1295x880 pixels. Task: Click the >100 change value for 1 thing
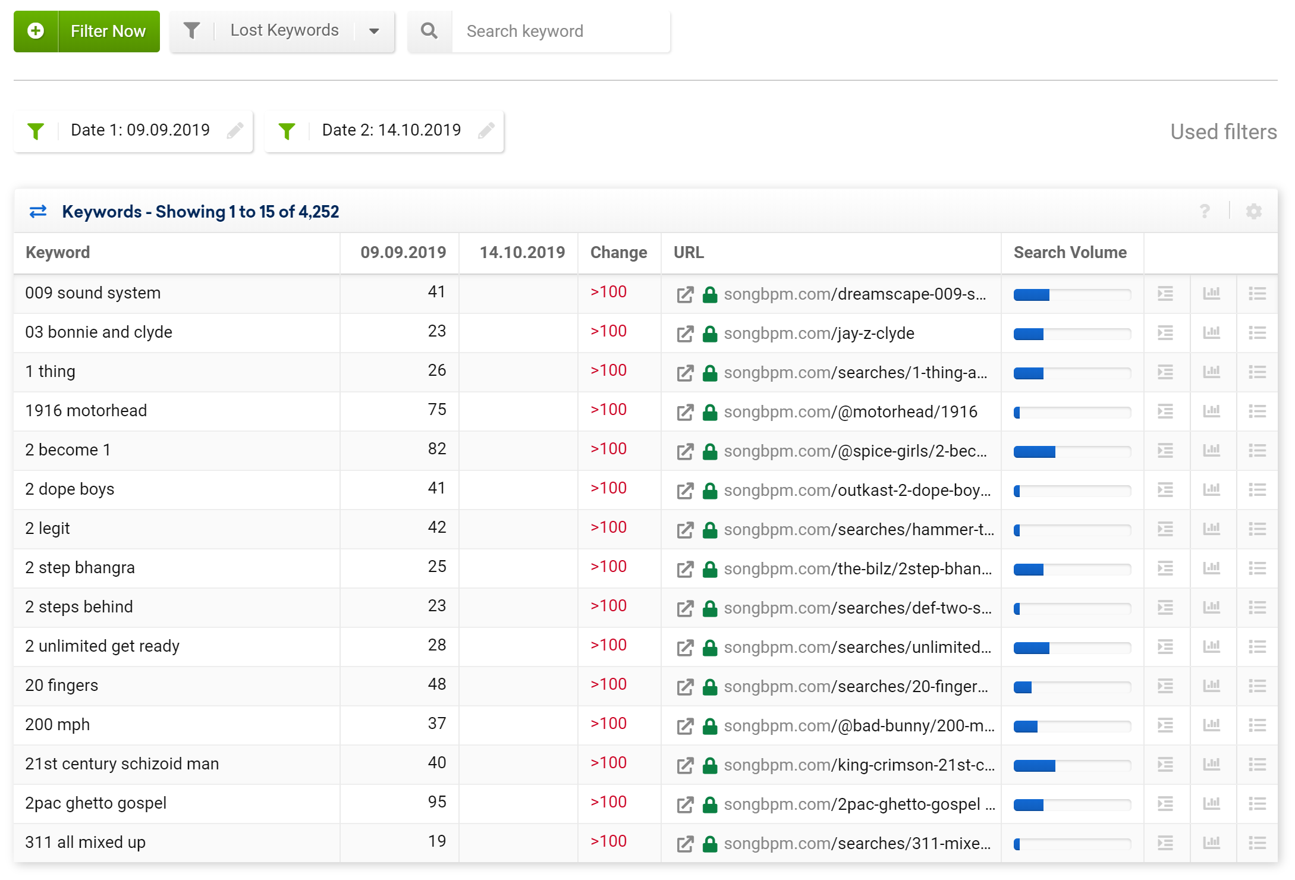[608, 370]
